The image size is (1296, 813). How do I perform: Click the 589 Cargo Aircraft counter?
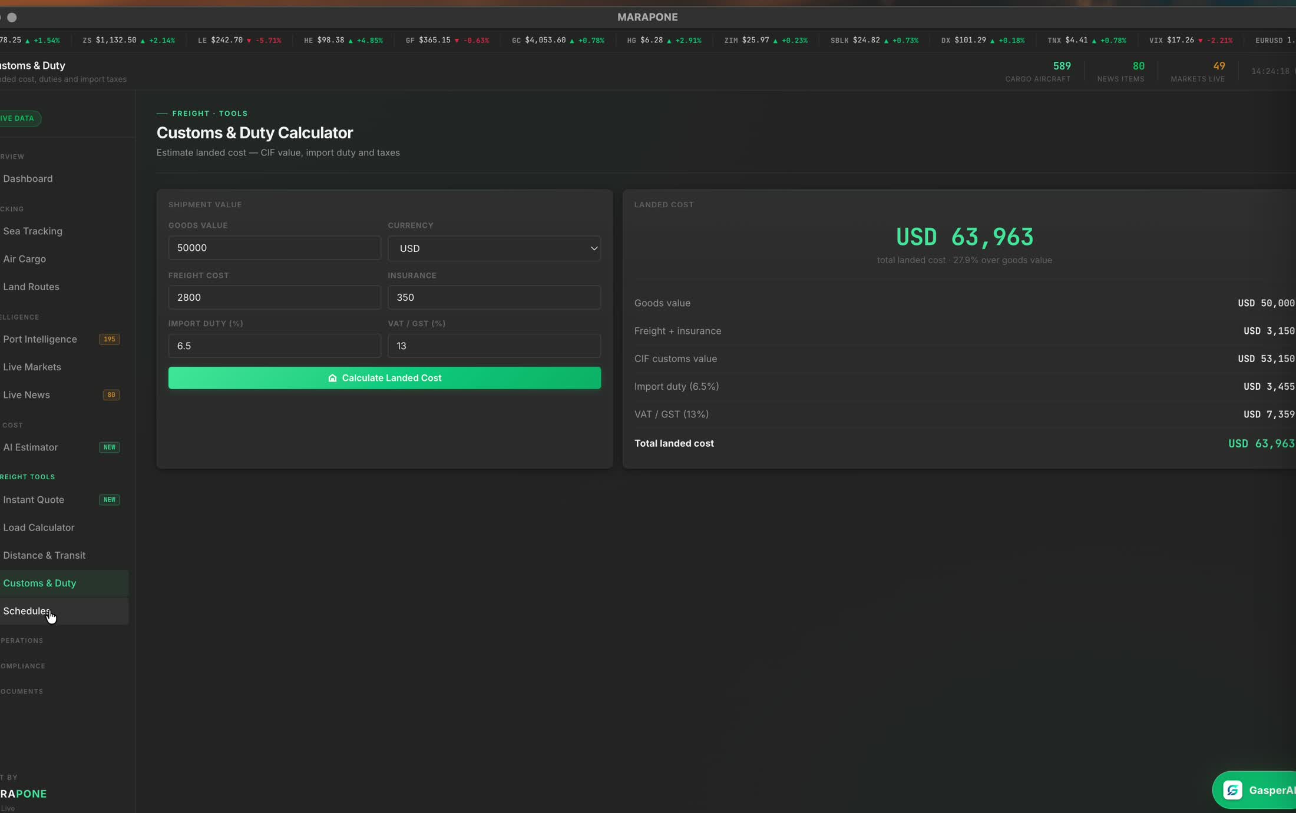(1038, 71)
